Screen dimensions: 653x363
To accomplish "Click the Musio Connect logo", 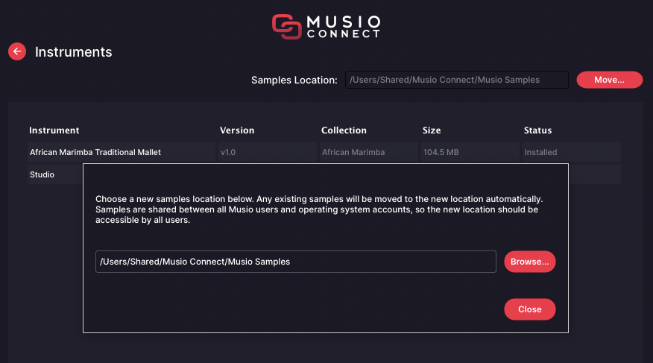I will coord(326,27).
